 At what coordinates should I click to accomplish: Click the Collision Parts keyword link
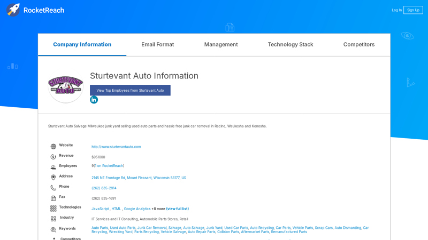click(x=228, y=232)
